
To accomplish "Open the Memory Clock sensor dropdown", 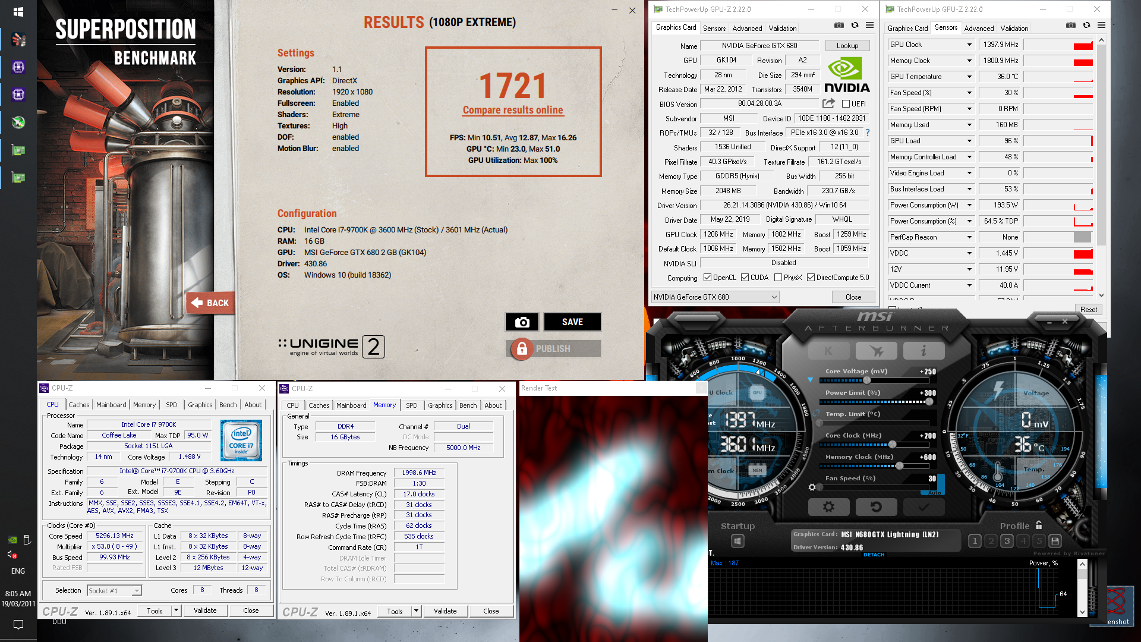I will [969, 61].
